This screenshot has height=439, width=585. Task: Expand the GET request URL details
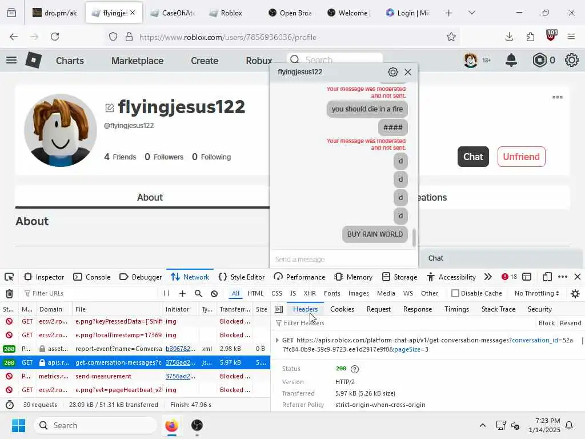277,340
